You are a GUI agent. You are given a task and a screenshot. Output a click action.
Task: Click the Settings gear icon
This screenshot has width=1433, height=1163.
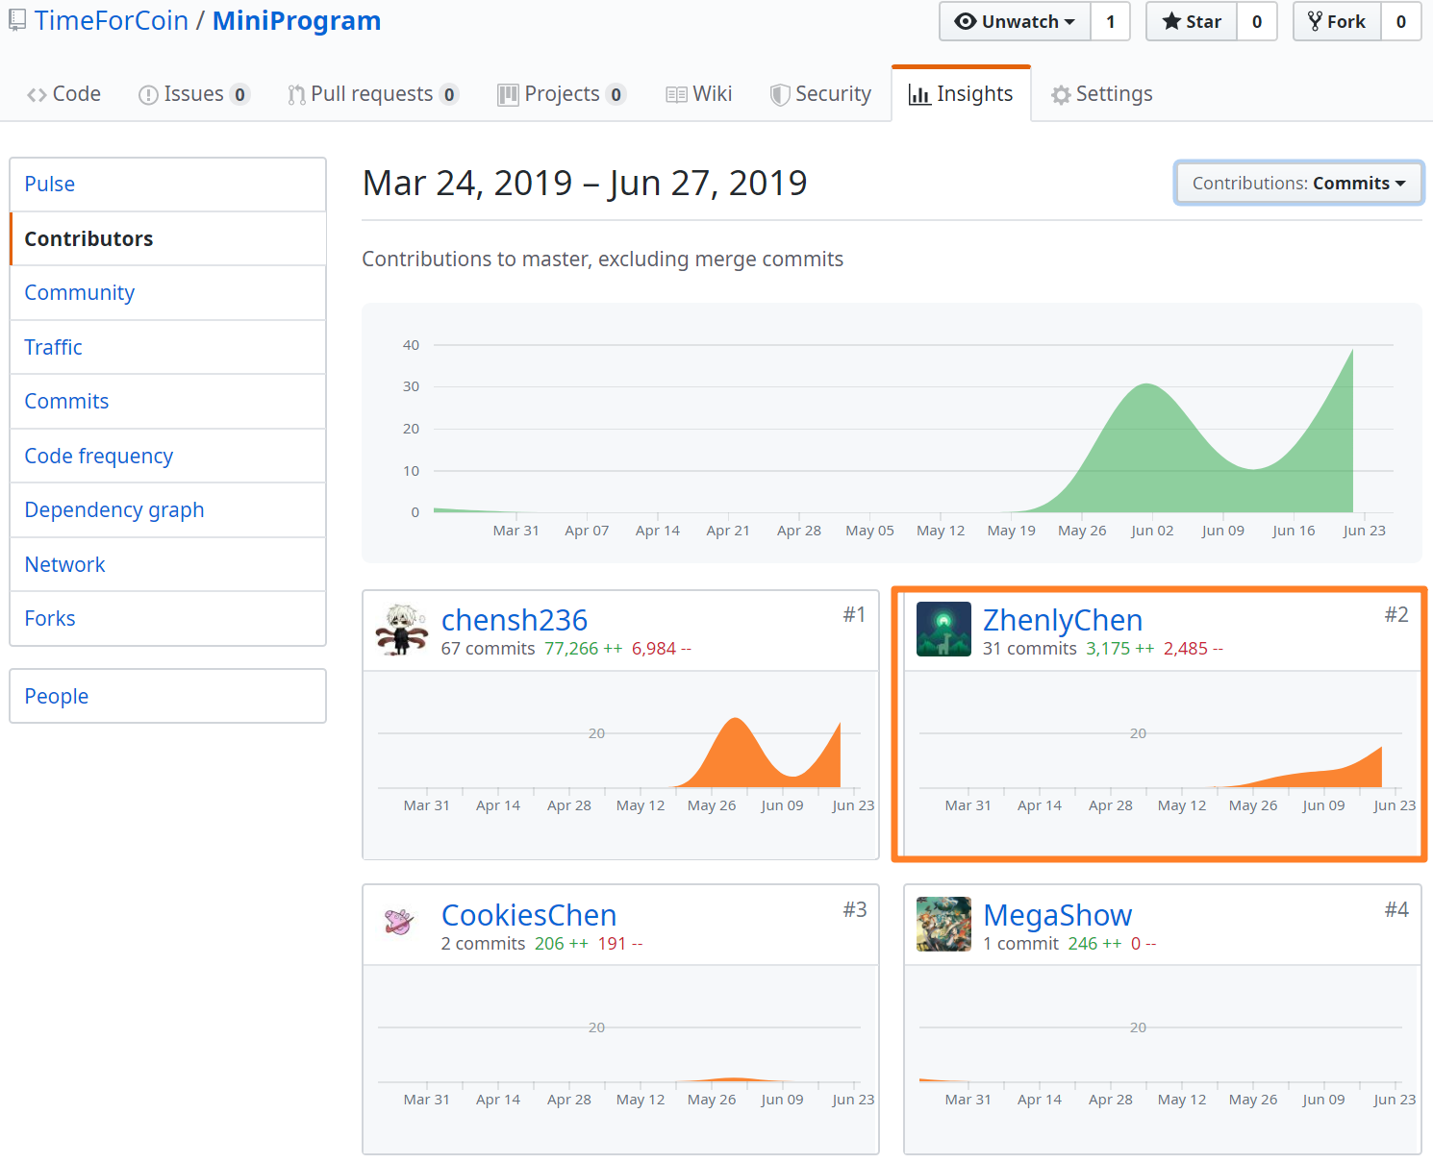click(1061, 95)
